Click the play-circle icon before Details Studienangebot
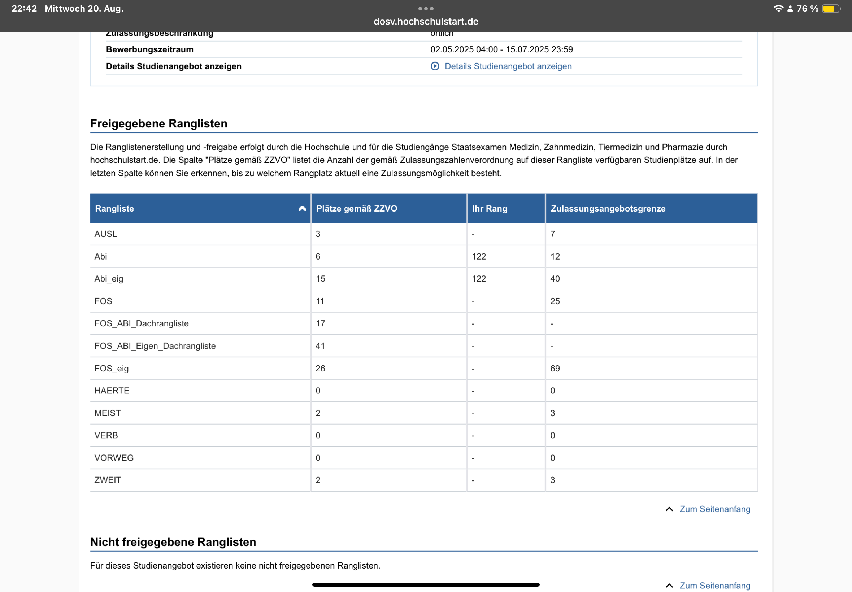Image resolution: width=852 pixels, height=592 pixels. (435, 66)
